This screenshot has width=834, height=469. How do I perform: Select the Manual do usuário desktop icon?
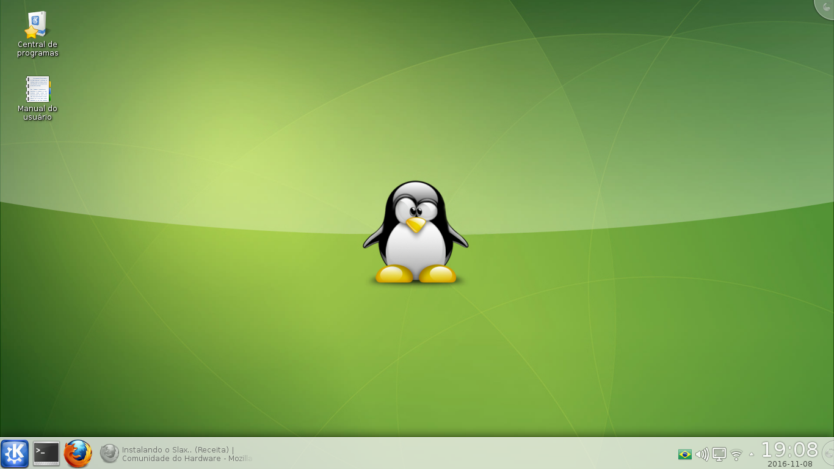(37, 98)
